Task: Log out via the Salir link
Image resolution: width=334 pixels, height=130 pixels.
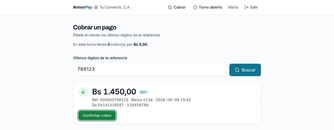Action: tap(251, 7)
